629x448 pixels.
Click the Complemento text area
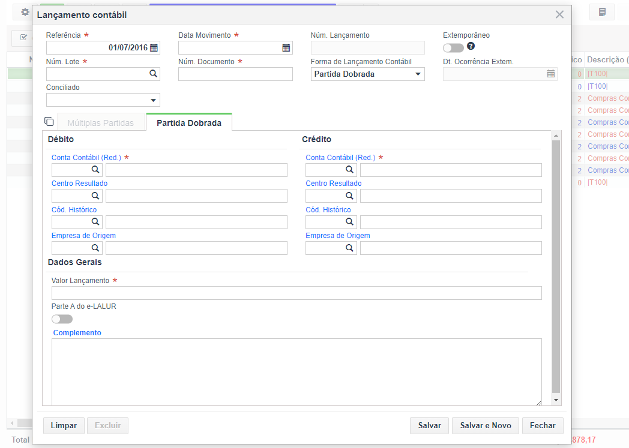296,372
